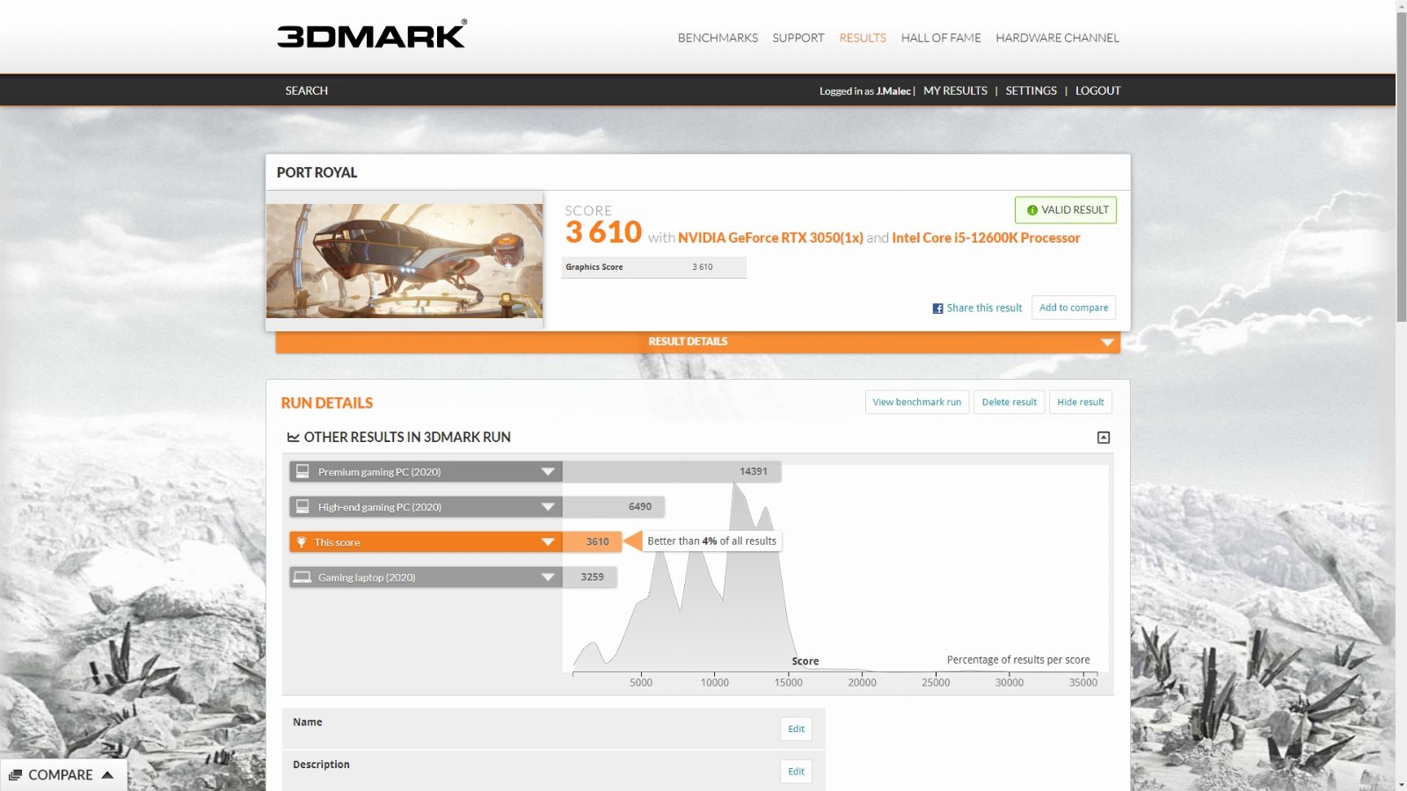Expand the Result Details orange bar
1407x791 pixels.
click(697, 342)
